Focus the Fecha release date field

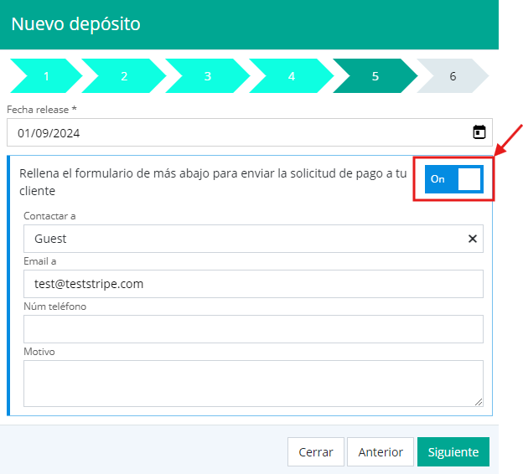point(235,132)
